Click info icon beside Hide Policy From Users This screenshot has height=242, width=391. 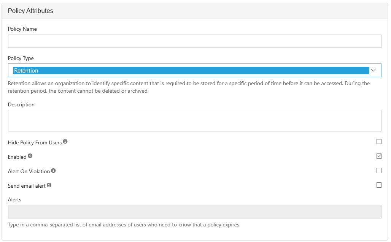click(65, 142)
